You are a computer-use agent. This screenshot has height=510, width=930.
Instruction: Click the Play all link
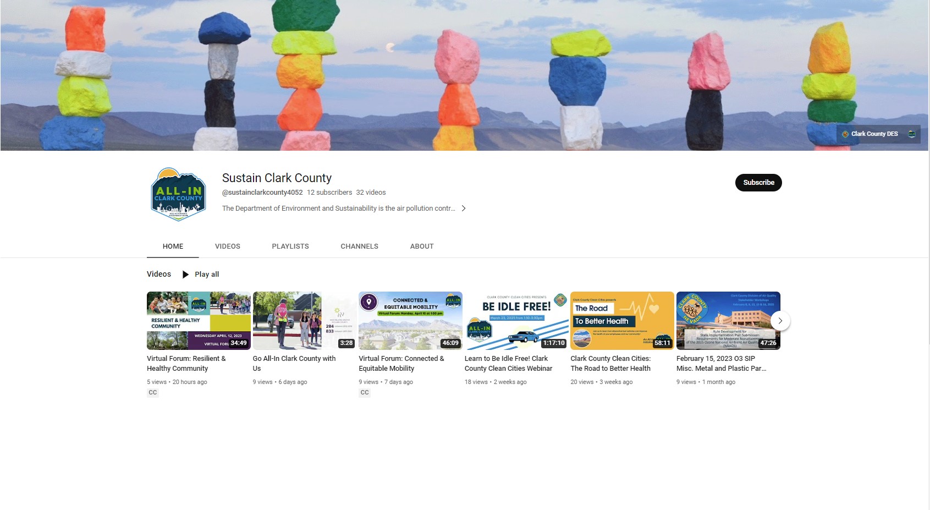click(x=207, y=275)
